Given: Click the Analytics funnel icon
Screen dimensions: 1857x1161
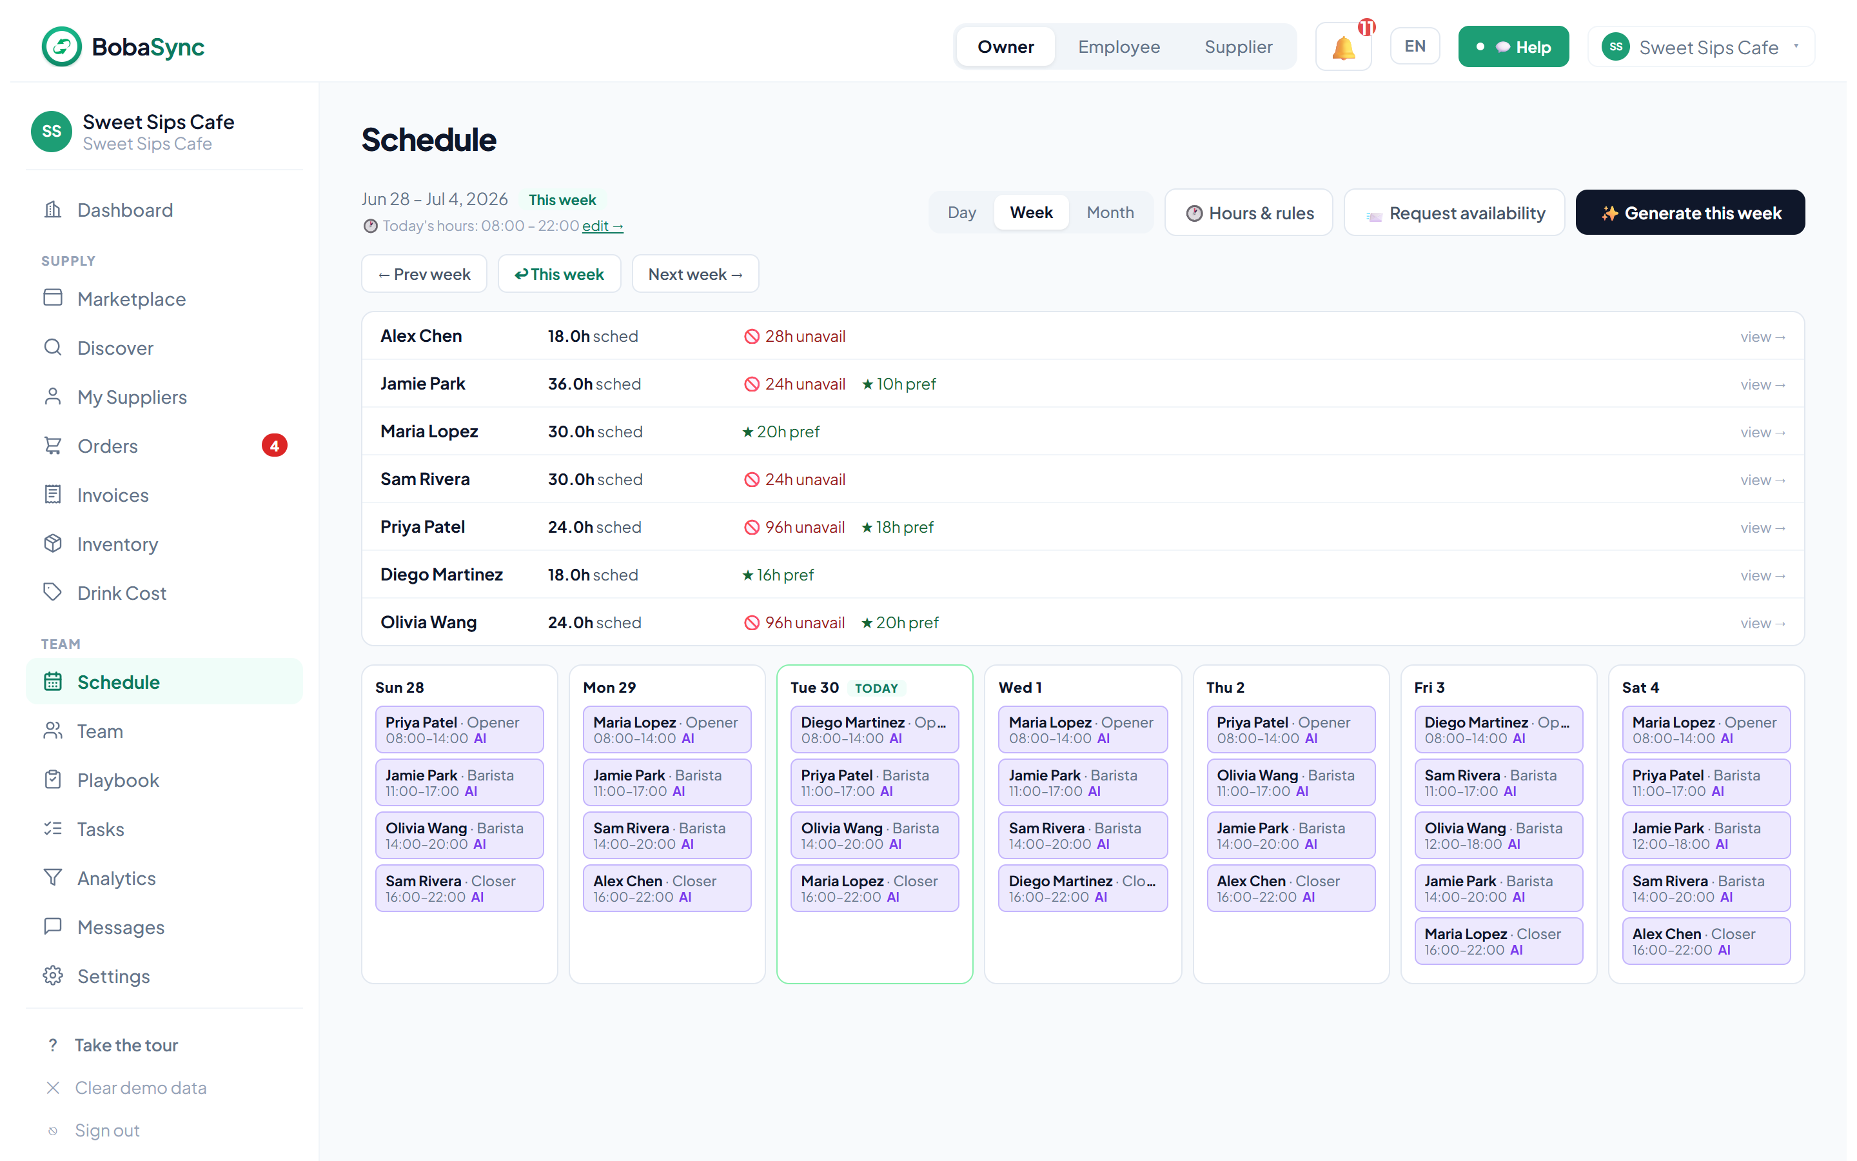Looking at the screenshot, I should pos(53,878).
